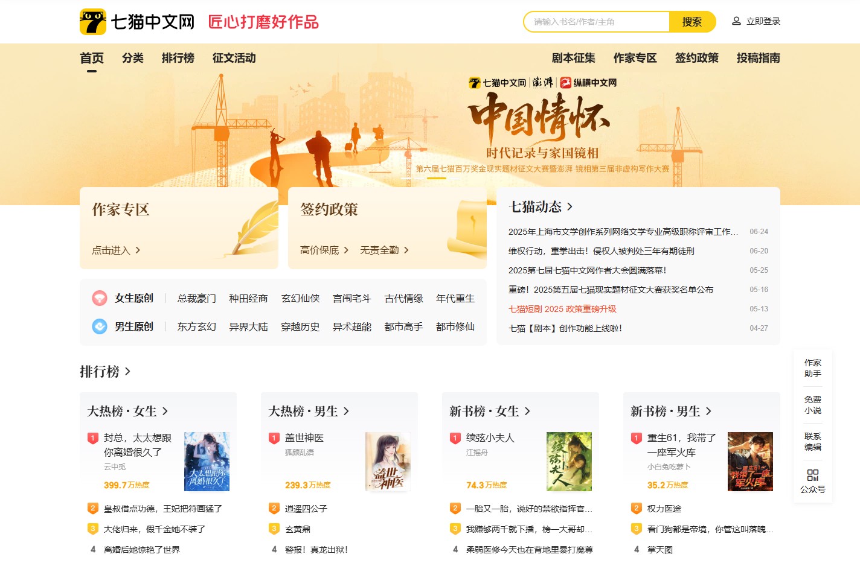Image resolution: width=860 pixels, height=563 pixels.
Task: Open the 公众号 QR code icon
Action: (x=813, y=476)
